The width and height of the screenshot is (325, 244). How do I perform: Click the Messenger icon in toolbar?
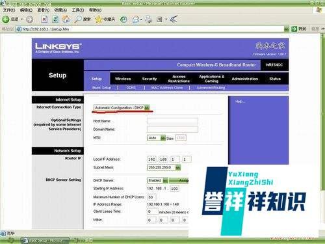tap(174, 20)
